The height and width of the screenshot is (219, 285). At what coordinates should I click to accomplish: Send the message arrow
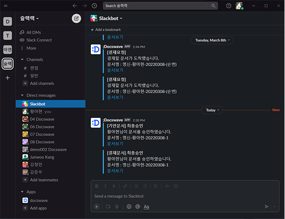(x=266, y=206)
